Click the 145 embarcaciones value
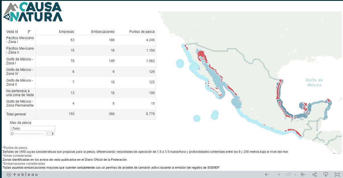 coord(111,61)
